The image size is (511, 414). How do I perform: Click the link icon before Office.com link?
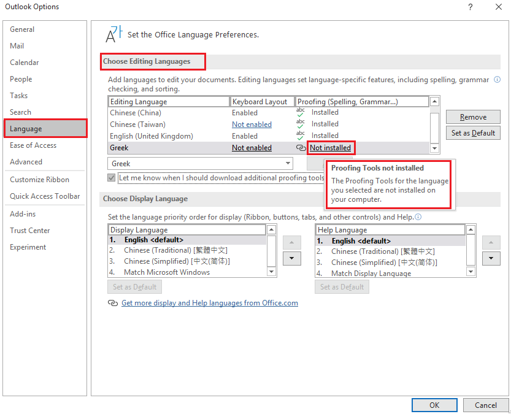coord(113,303)
